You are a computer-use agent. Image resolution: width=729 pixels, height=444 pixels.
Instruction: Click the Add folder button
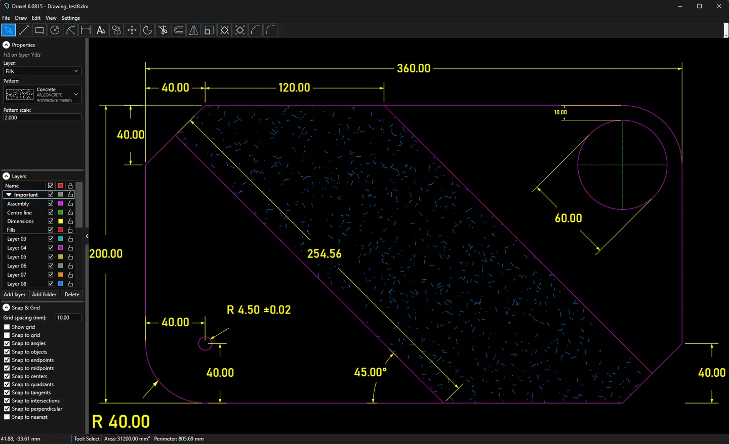pos(44,294)
